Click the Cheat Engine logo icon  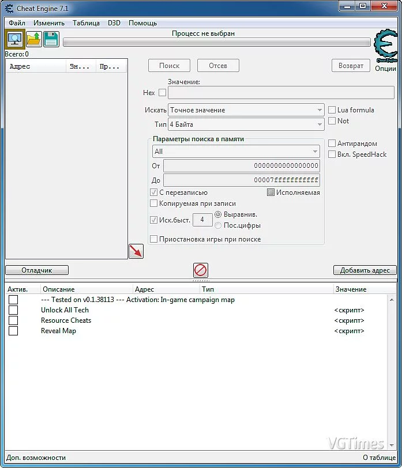(386, 46)
